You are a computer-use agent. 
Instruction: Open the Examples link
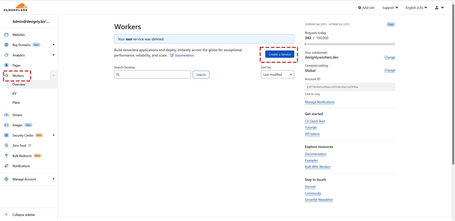(x=311, y=160)
